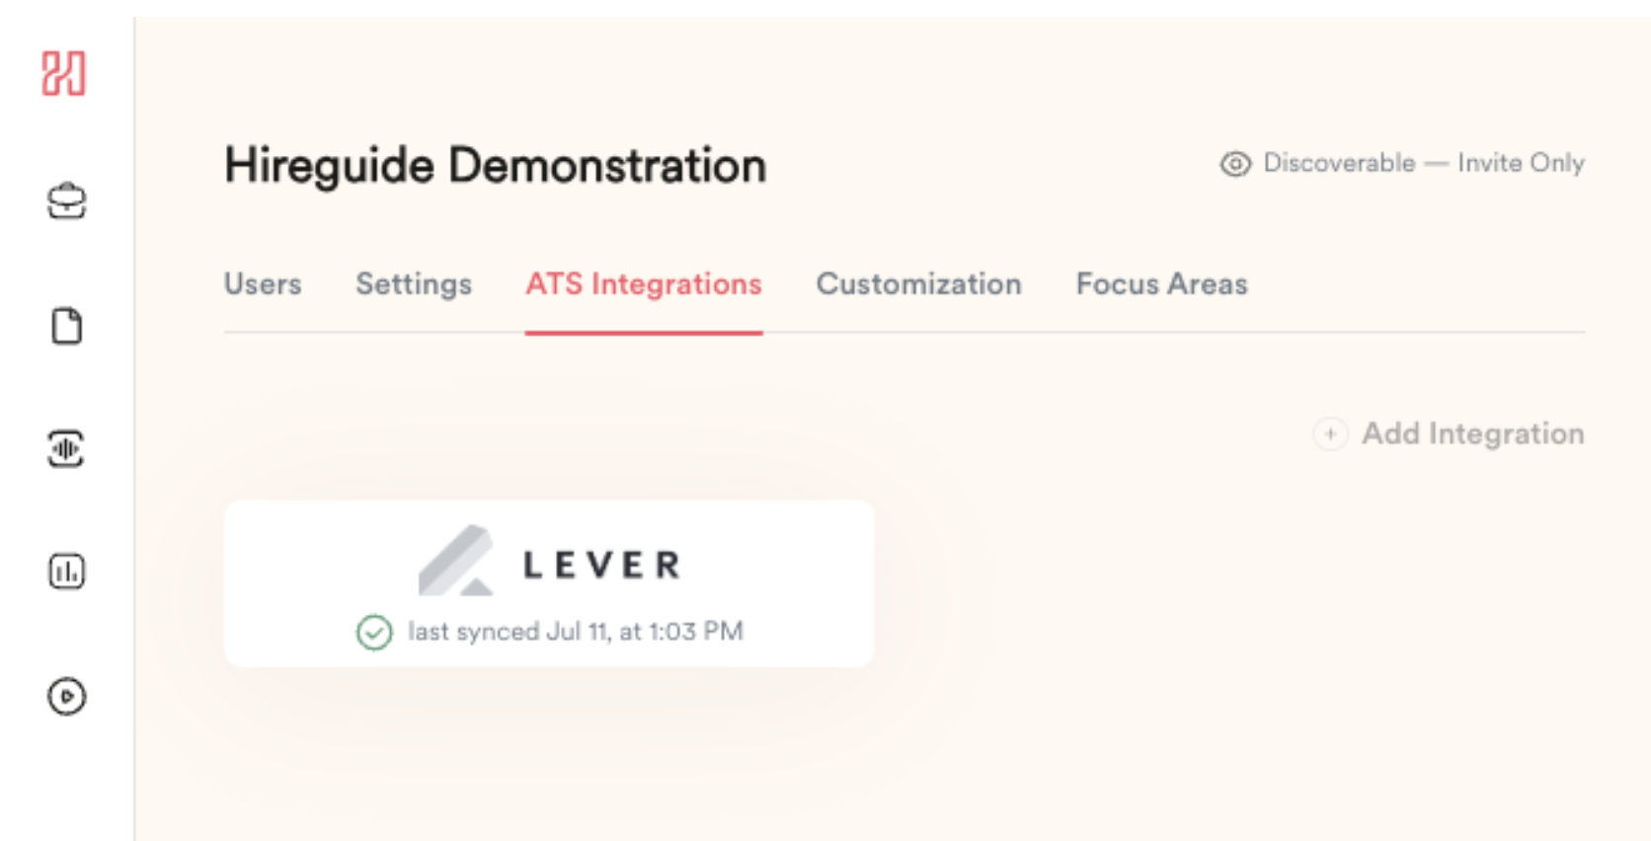Switch to the Users tab
This screenshot has height=841, width=1651.
pyautogui.click(x=263, y=284)
